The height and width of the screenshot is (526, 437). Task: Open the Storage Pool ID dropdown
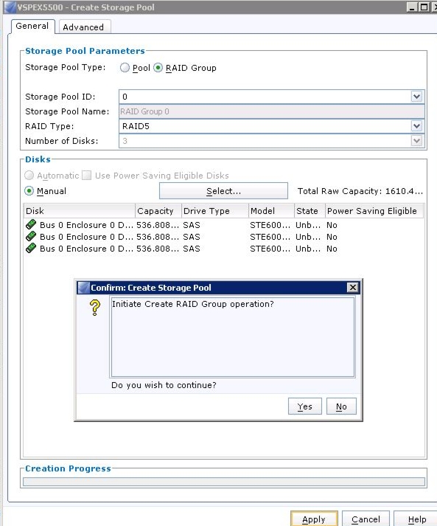point(416,97)
